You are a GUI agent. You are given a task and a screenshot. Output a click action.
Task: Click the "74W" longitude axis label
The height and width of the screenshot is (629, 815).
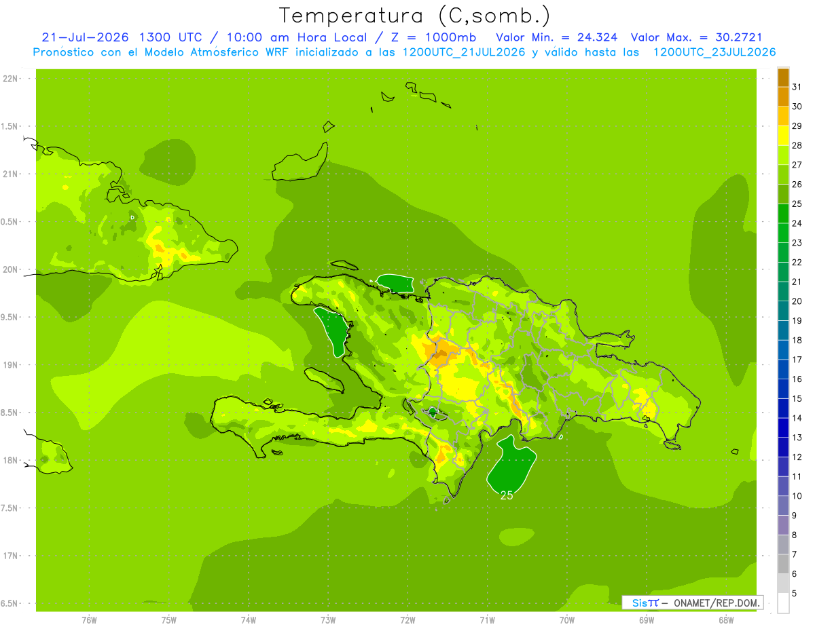[249, 620]
